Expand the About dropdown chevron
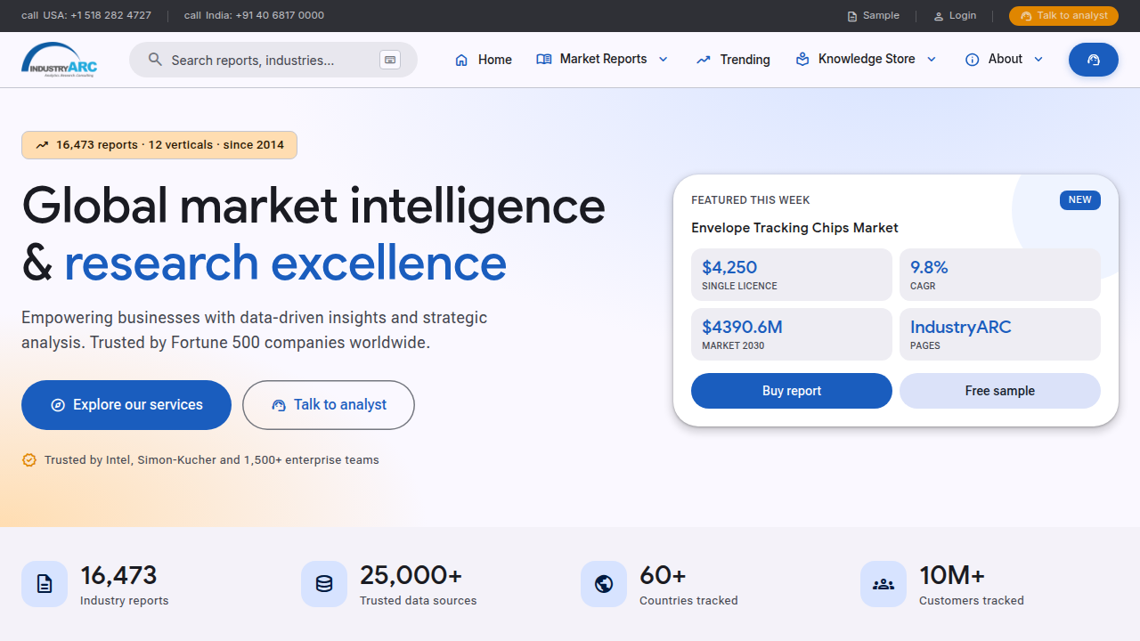This screenshot has height=641, width=1140. coord(1038,60)
